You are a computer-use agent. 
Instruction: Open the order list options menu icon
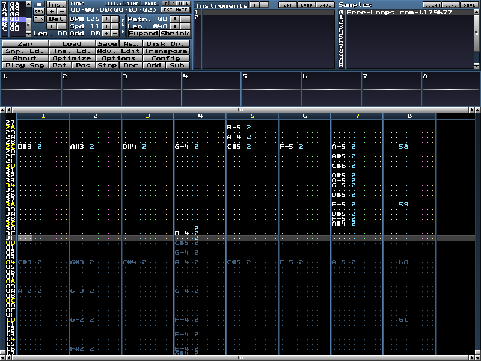(39, 4)
